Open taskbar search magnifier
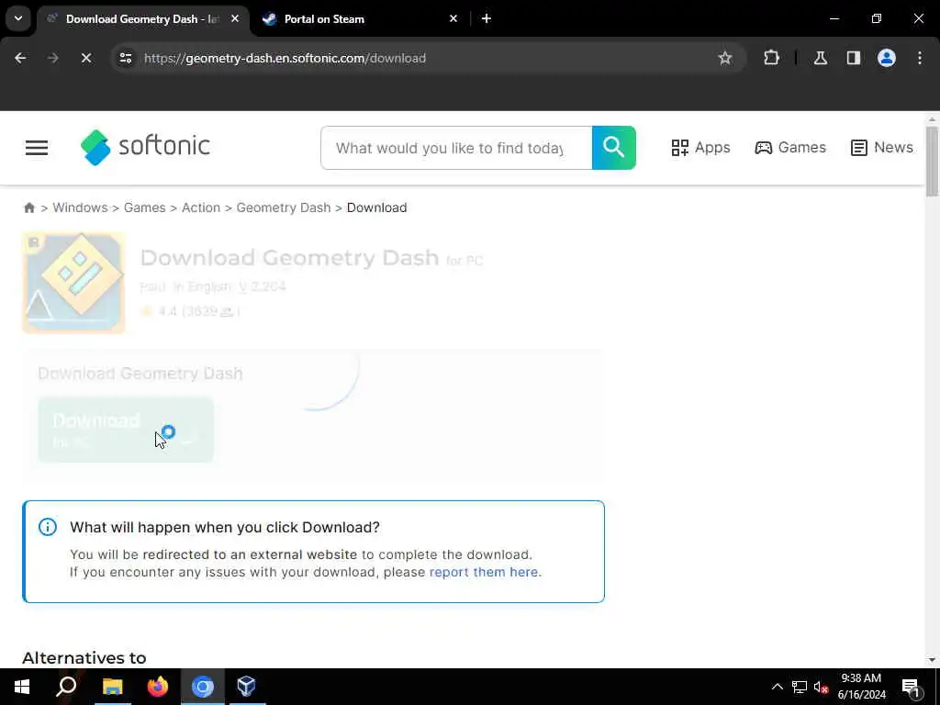Viewport: 940px width, 705px height. [66, 687]
